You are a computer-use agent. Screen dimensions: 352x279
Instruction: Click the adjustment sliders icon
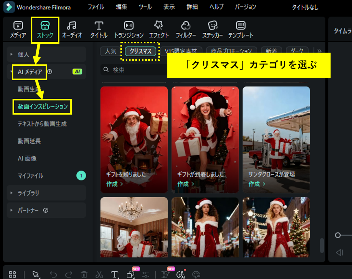click(x=146, y=274)
